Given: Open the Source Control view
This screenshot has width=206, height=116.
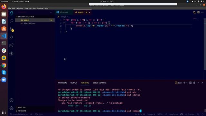Looking at the screenshot, I should [12, 29].
